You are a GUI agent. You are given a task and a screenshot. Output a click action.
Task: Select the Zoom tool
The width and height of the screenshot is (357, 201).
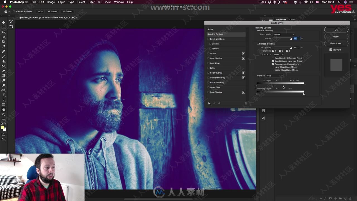click(x=4, y=114)
